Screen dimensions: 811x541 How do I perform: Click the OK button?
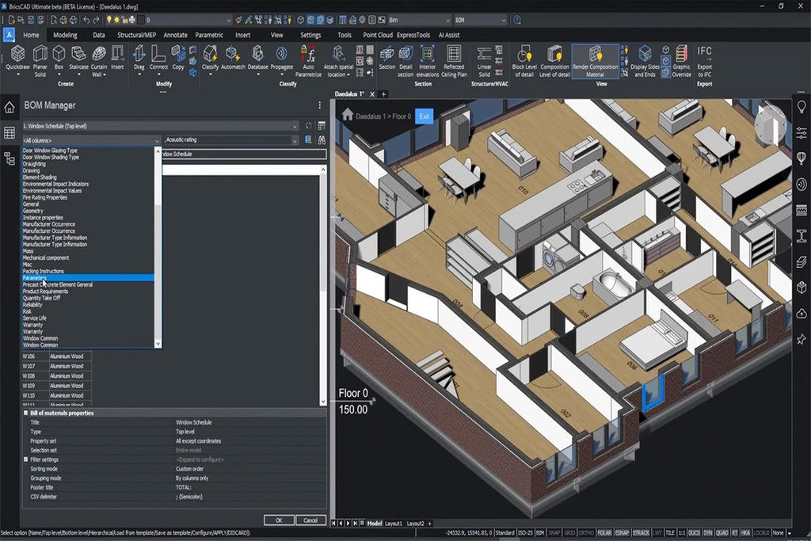point(279,520)
